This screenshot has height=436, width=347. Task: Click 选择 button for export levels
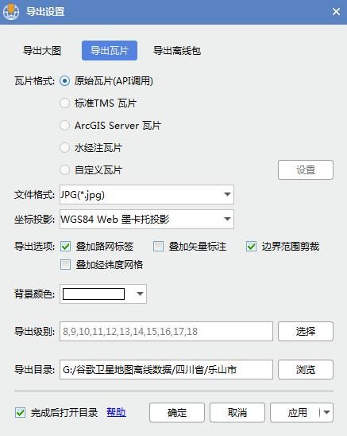(x=306, y=331)
